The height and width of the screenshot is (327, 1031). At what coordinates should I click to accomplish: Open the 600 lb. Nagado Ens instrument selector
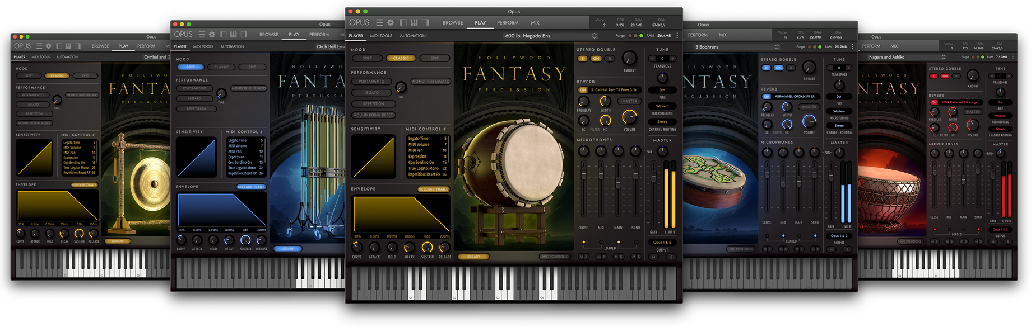coord(551,36)
